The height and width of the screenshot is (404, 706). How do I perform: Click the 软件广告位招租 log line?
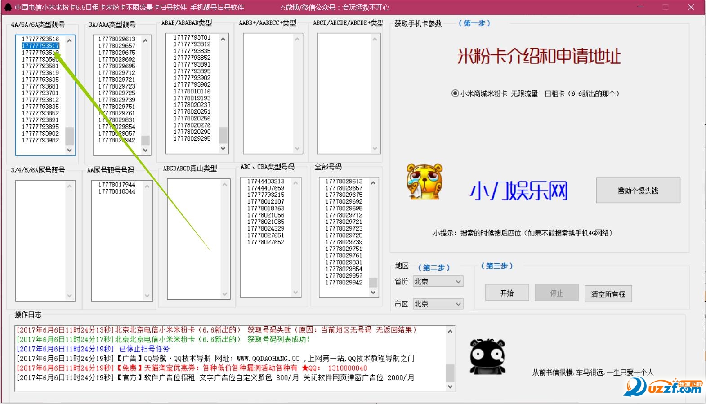click(x=215, y=377)
